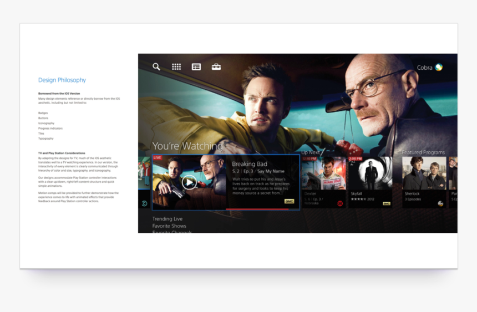Click the red Breaking Bad progress bar
The width and height of the screenshot is (477, 312).
(x=257, y=209)
